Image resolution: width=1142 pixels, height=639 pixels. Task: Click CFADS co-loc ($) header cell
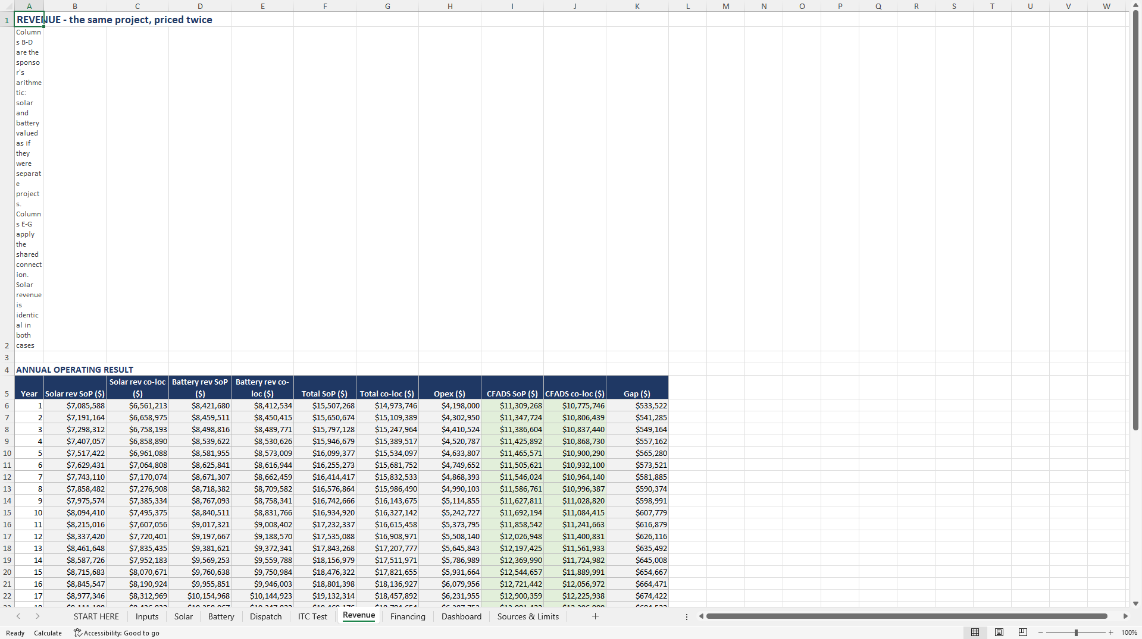(575, 388)
